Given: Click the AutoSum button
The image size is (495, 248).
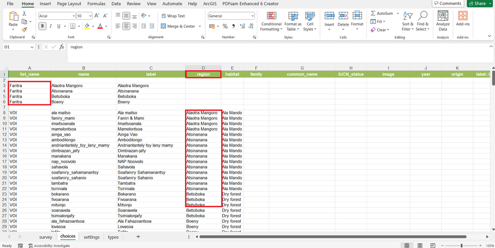Looking at the screenshot, I should tap(382, 13).
